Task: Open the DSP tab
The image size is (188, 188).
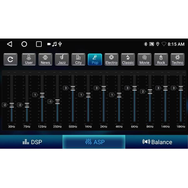Action: click(31, 142)
